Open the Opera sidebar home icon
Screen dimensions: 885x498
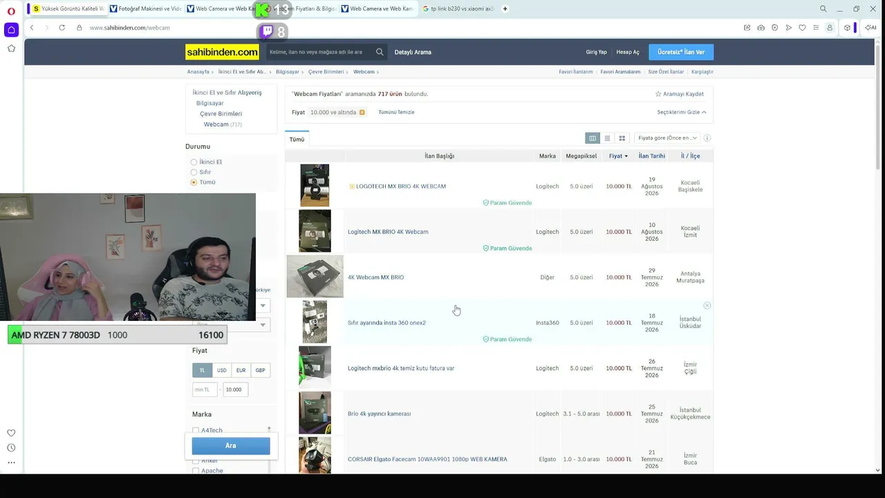11,30
